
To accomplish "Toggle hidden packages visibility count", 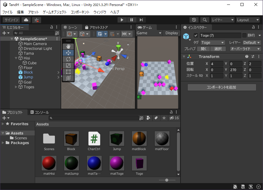I will tap(174, 118).
